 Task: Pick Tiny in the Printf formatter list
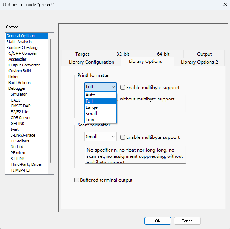tap(90, 120)
